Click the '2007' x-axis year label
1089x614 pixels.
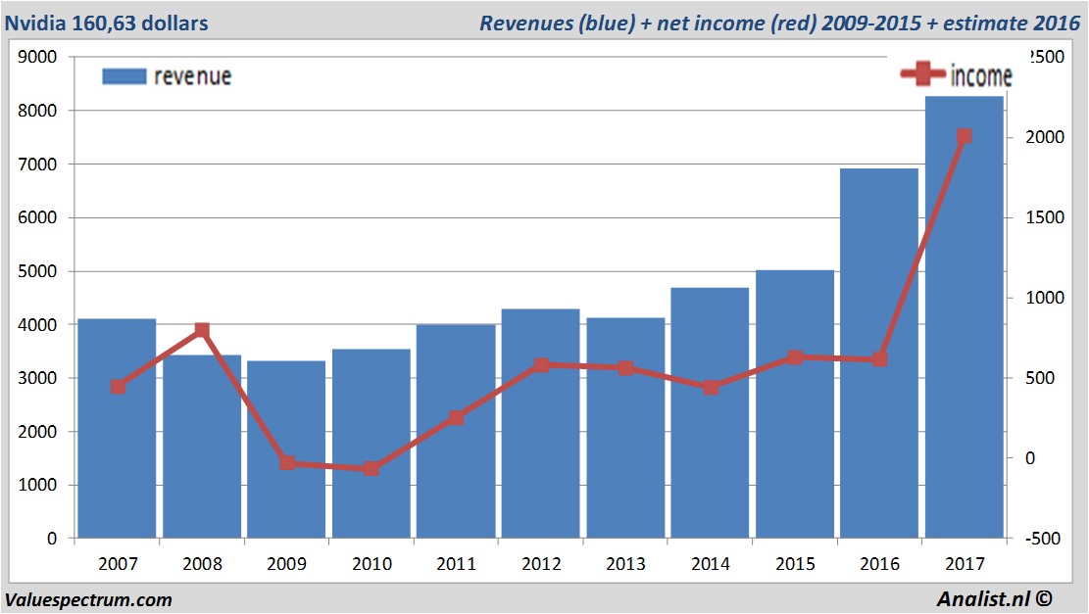118,563
